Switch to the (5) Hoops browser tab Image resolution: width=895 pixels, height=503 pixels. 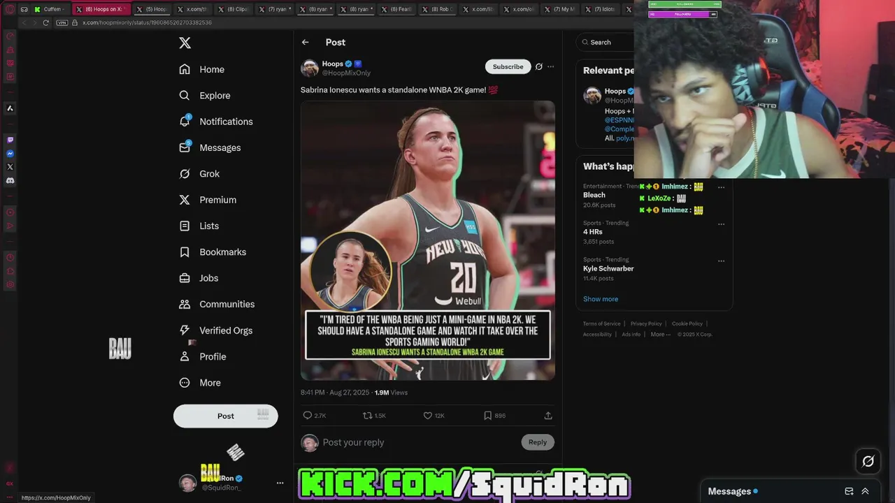click(151, 9)
